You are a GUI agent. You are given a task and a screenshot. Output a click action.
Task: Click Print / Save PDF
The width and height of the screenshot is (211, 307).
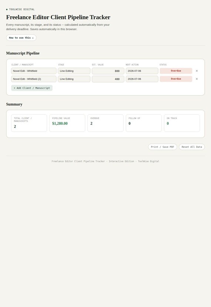(x=163, y=147)
